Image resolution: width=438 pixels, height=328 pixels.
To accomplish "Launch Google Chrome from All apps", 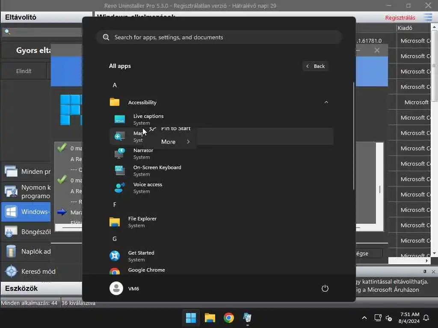I will [x=221, y=270].
